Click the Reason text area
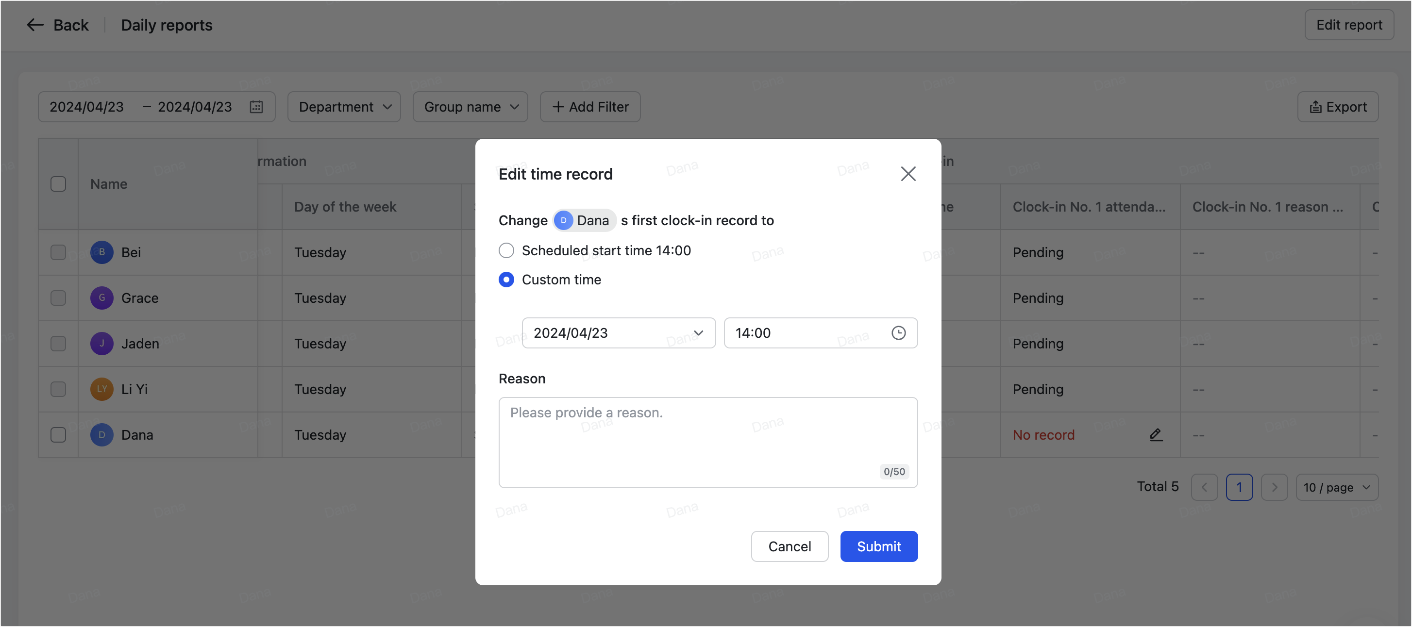 click(707, 442)
